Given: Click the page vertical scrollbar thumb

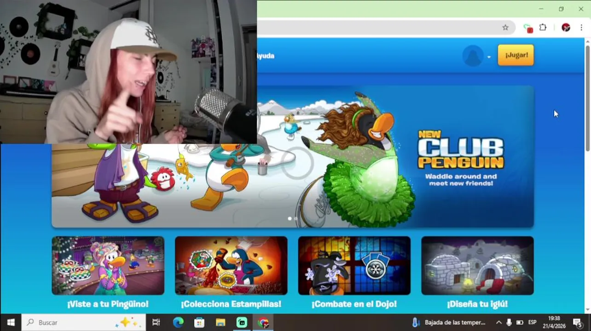Looking at the screenshot, I should 587,97.
